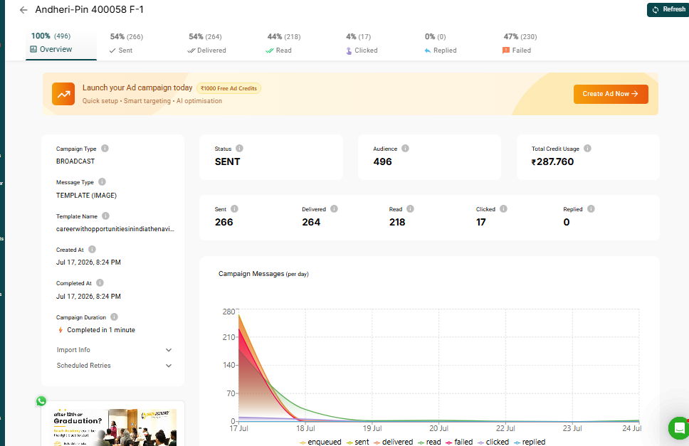Viewport: 689px width, 446px height.
Task: Click the WhatsApp icon above message preview
Action: tap(41, 400)
